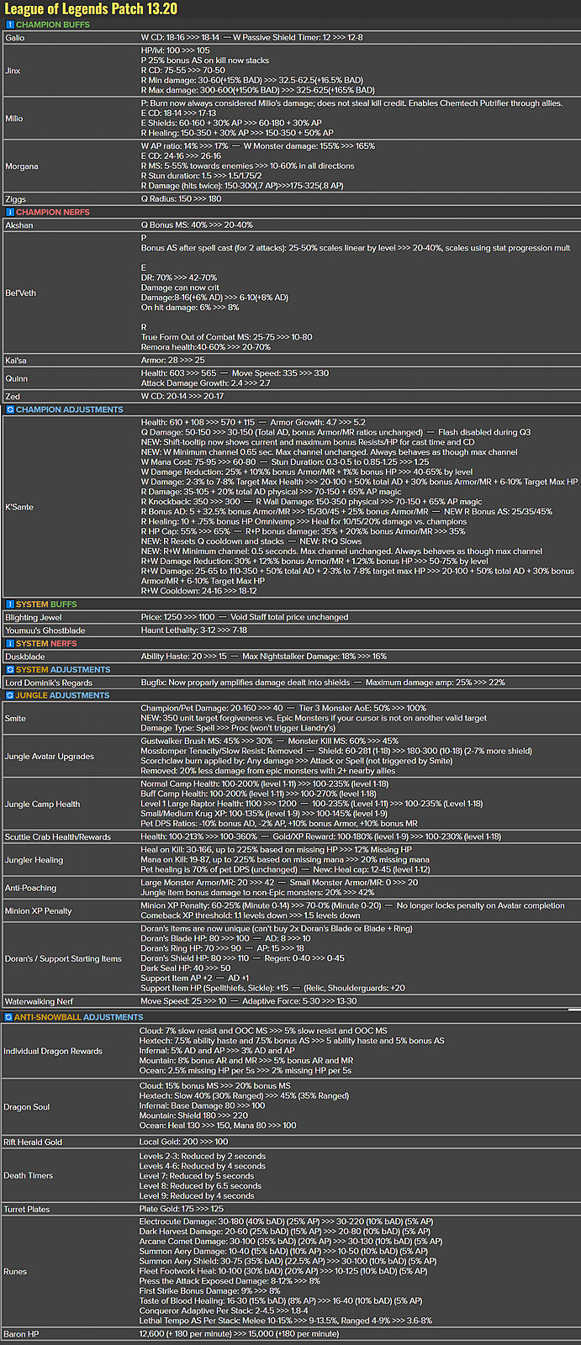Select the Scuttle Crab Health/Rewards label
The height and width of the screenshot is (1345, 581).
click(x=57, y=837)
